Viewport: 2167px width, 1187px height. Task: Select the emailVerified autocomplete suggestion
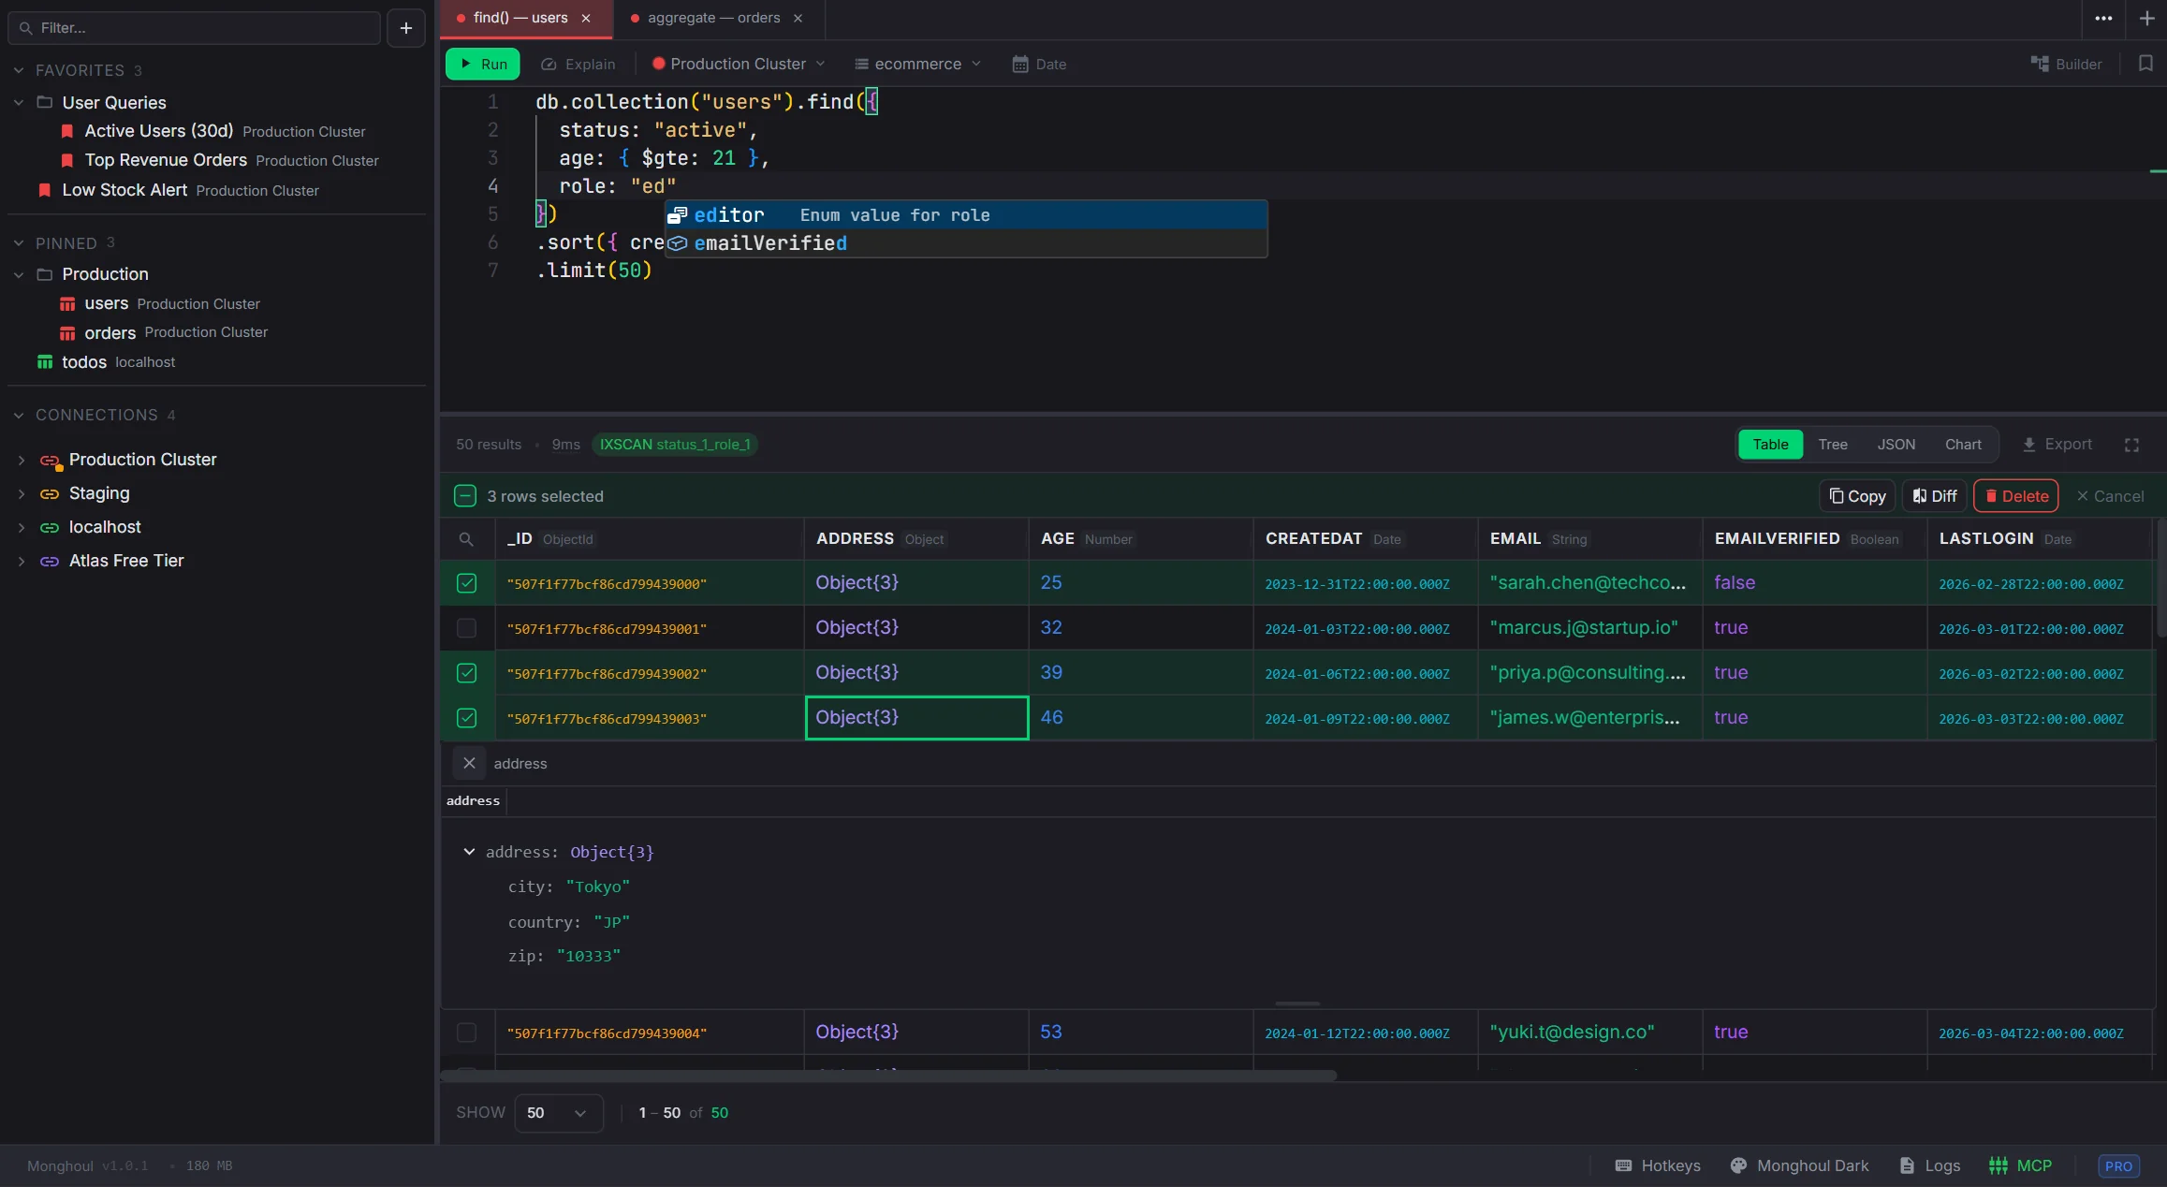coord(966,242)
